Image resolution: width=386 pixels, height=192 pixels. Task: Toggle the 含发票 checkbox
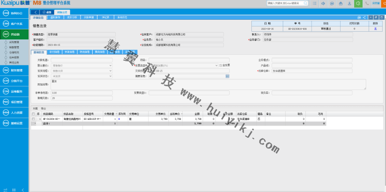coord(221,65)
